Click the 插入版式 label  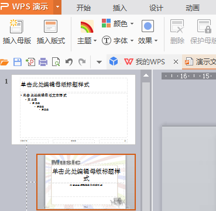click(51, 41)
